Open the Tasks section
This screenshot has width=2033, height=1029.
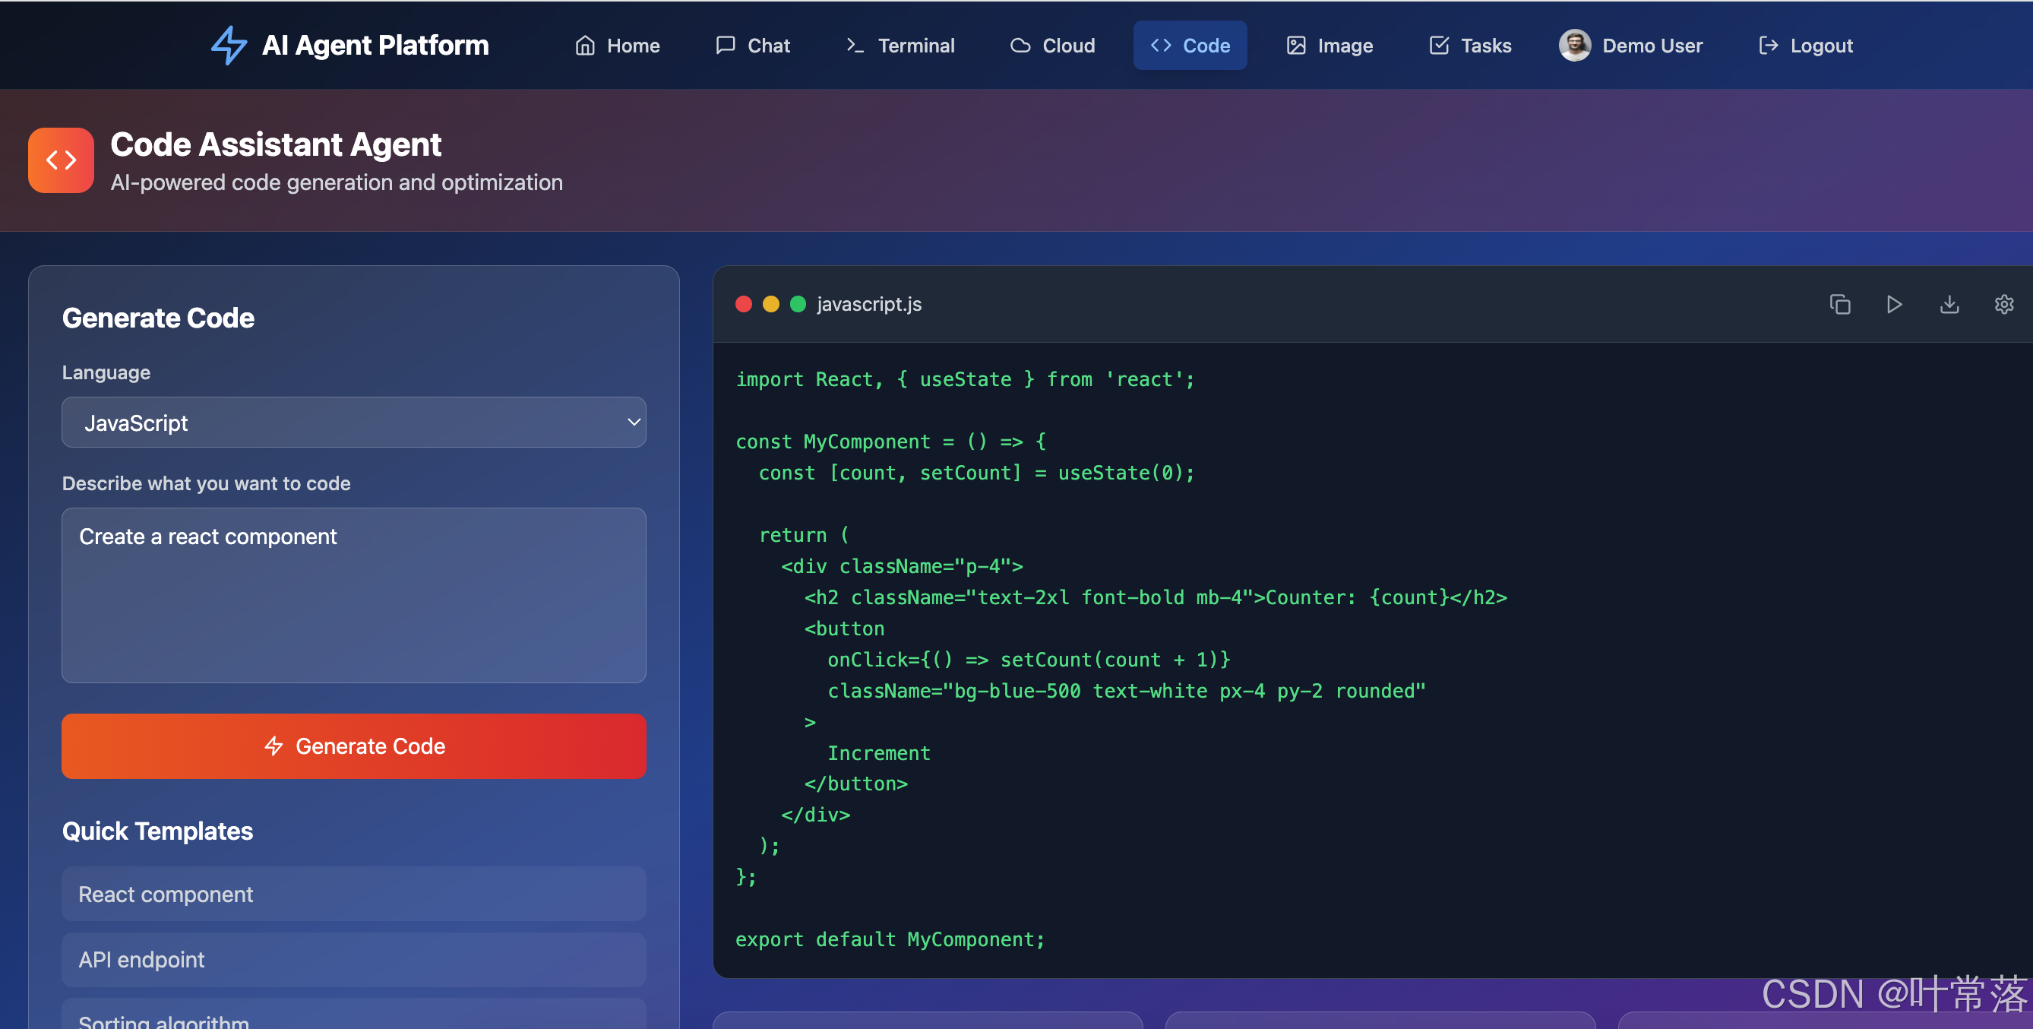[x=1470, y=46]
